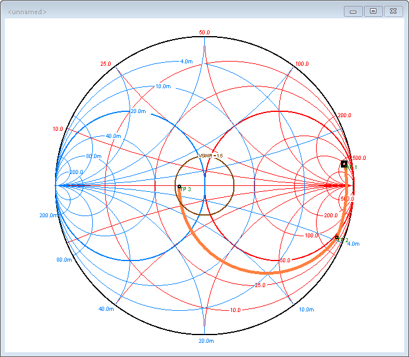Click the VSWR = 1.5 circle label

[211, 156]
